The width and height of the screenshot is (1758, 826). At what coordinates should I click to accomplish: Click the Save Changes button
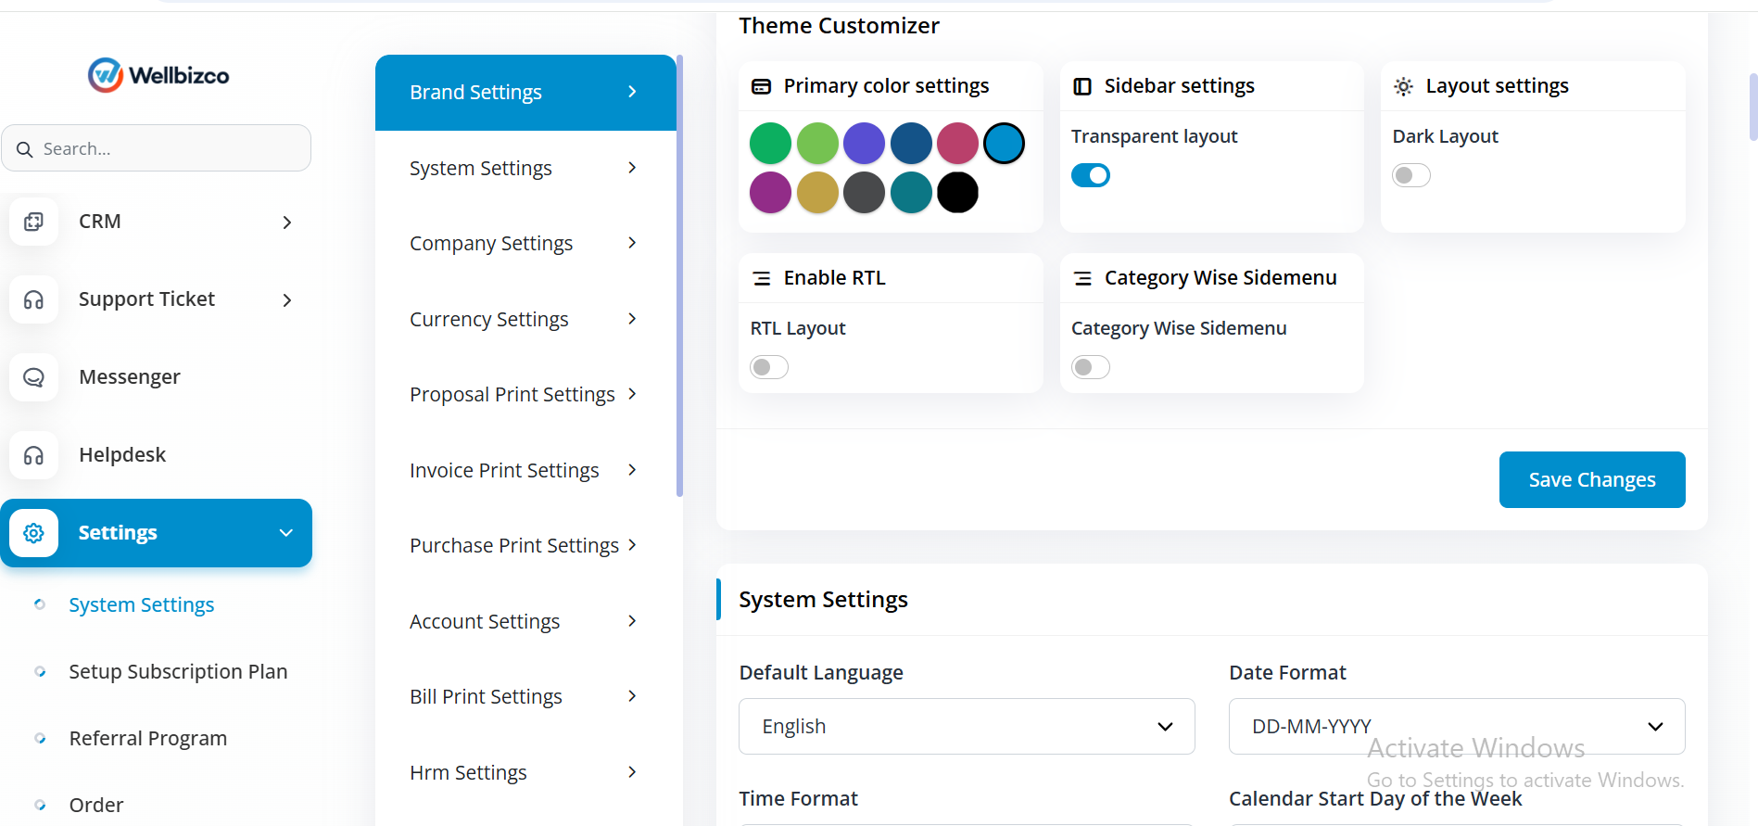click(1592, 479)
